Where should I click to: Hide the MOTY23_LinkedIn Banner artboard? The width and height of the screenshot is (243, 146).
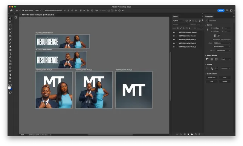pos(174,32)
